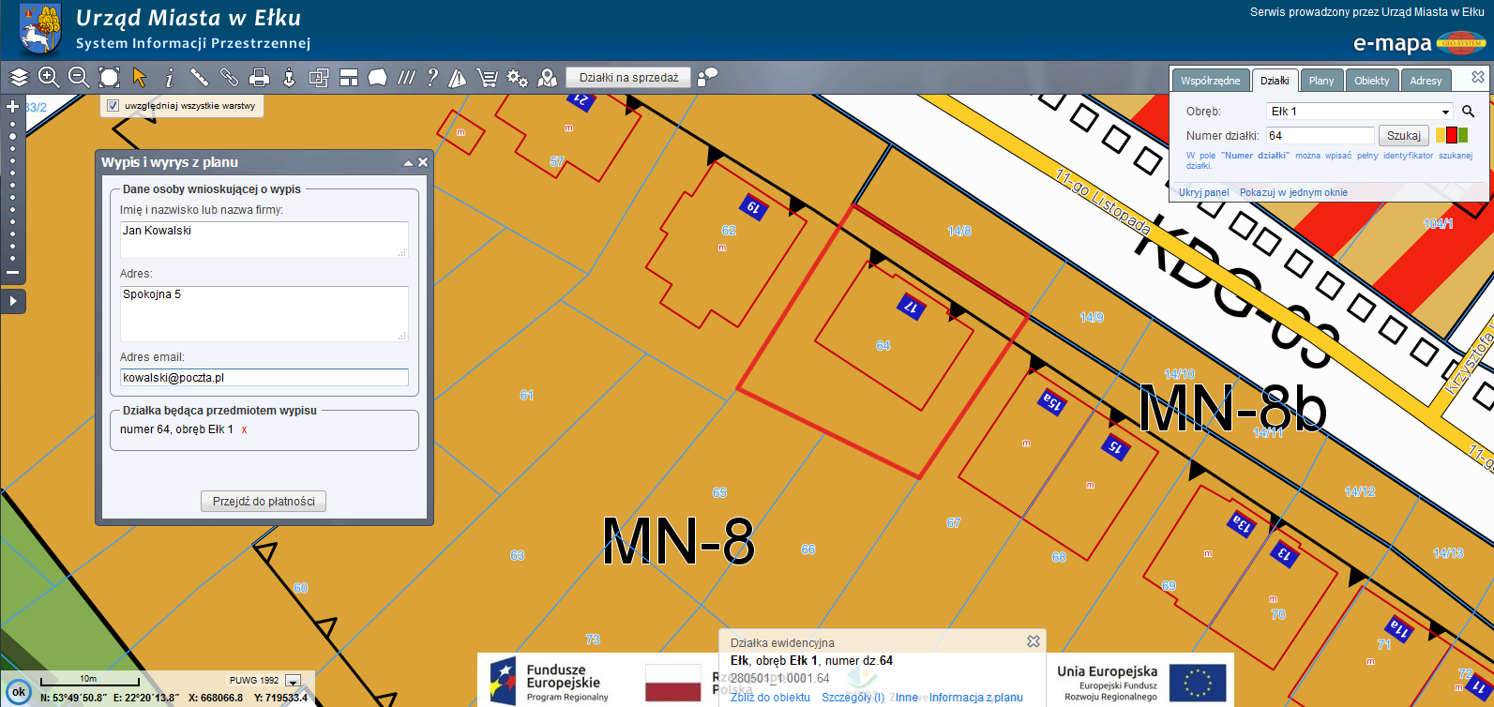Image resolution: width=1494 pixels, height=707 pixels.
Task: Switch to the Obiekty tab
Action: (1372, 81)
